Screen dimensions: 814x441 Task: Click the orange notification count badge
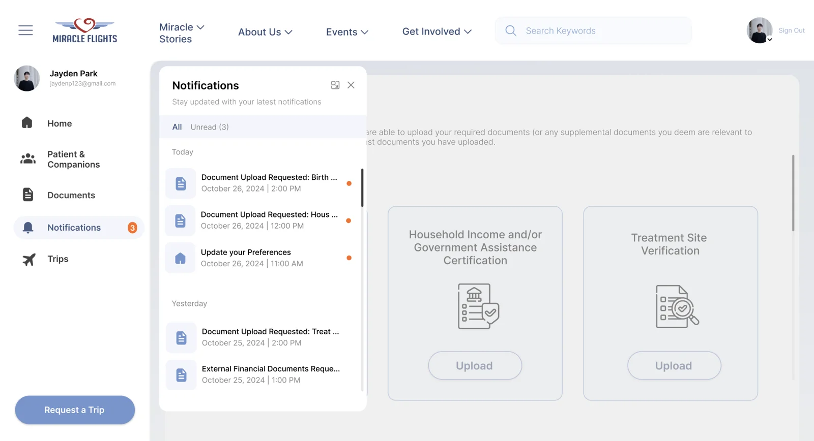[x=132, y=228]
